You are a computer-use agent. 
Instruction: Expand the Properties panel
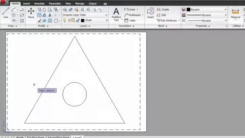click(203, 26)
